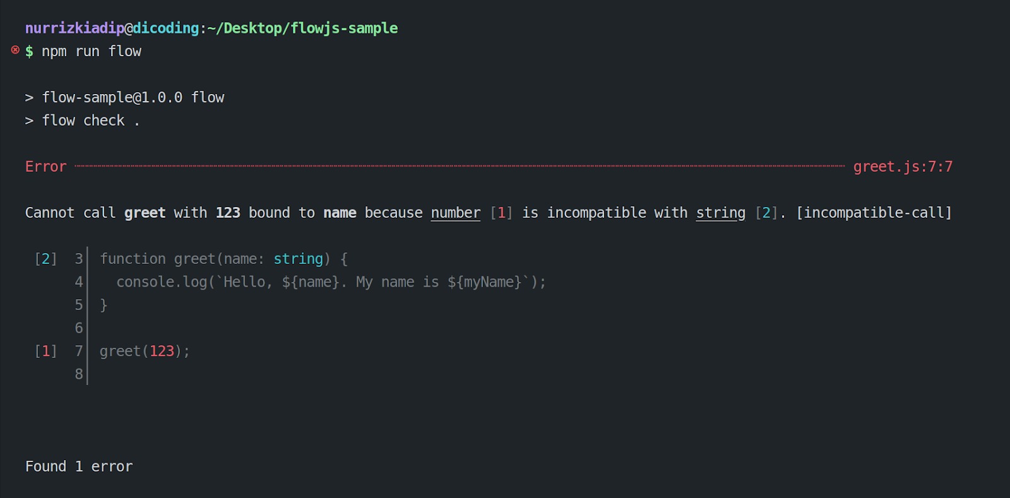Click the 'flow check .' script line
This screenshot has height=498, width=1010.
90,121
